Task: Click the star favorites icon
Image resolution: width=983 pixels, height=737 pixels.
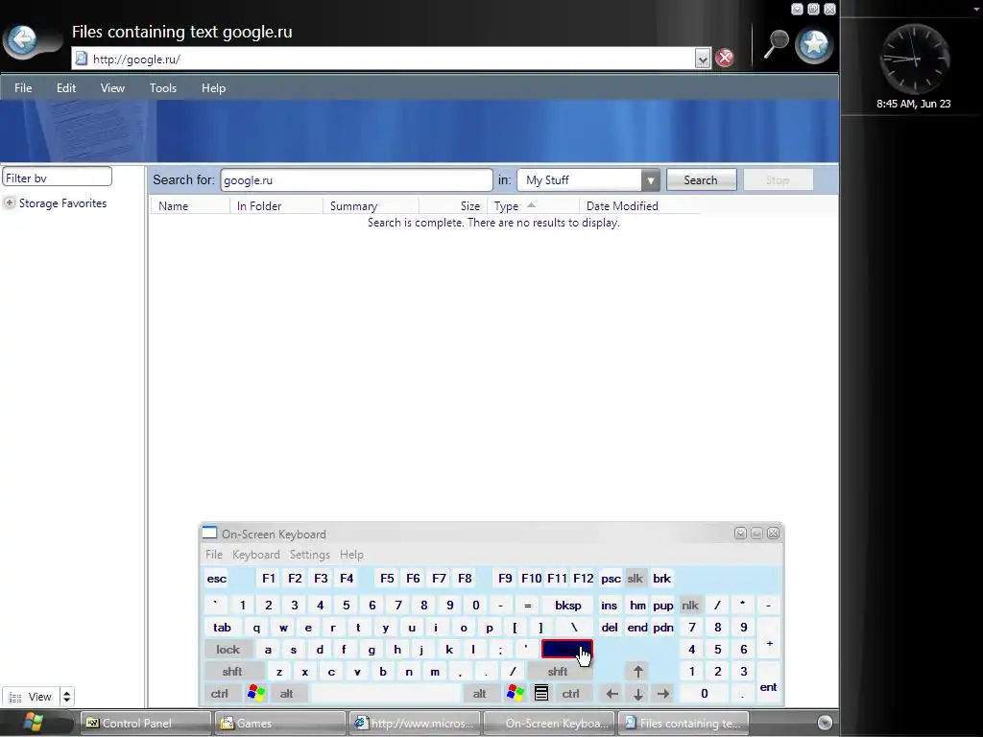Action: [x=814, y=45]
